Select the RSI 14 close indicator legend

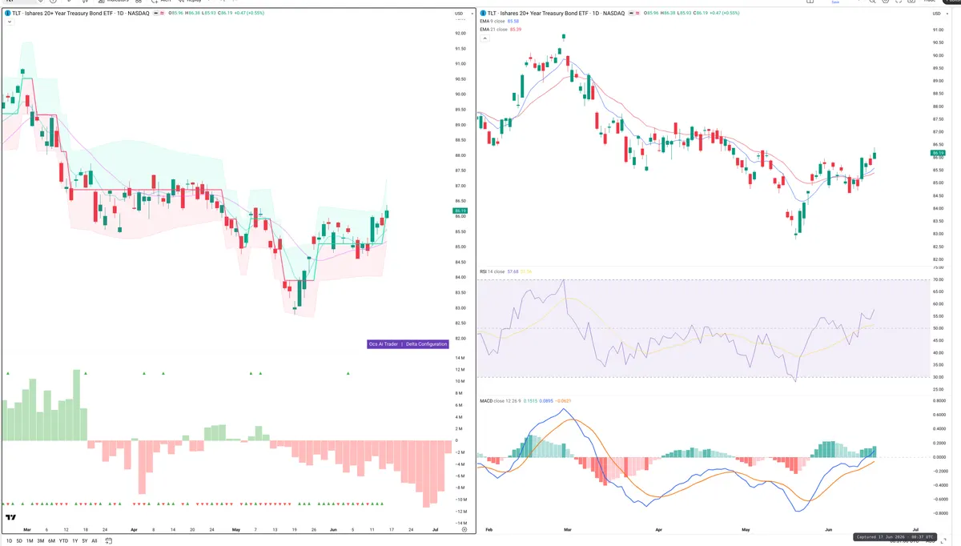(492, 272)
